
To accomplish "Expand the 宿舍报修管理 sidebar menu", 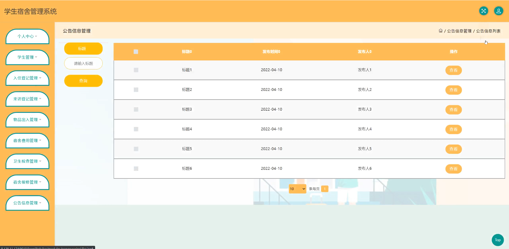I will (x=27, y=182).
